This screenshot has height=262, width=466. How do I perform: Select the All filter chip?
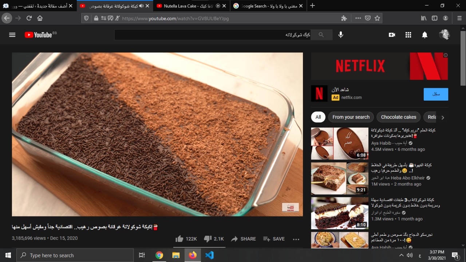pyautogui.click(x=318, y=117)
